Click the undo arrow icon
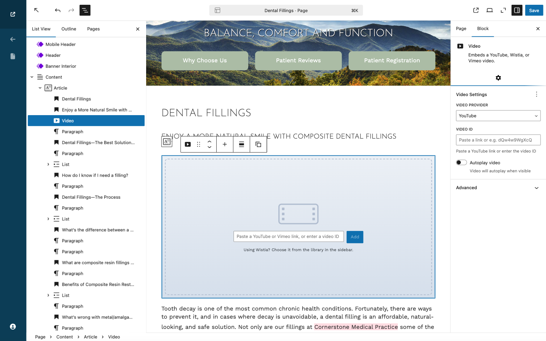Image resolution: width=546 pixels, height=341 pixels. coord(58,10)
